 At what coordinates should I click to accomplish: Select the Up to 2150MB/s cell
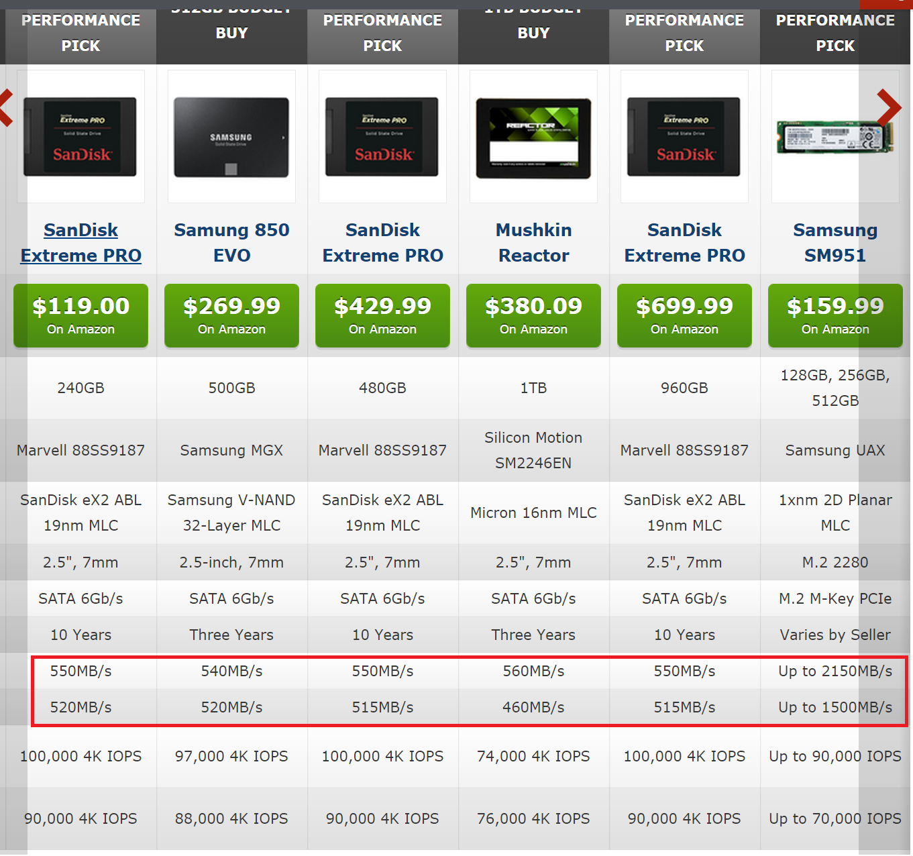click(x=835, y=671)
